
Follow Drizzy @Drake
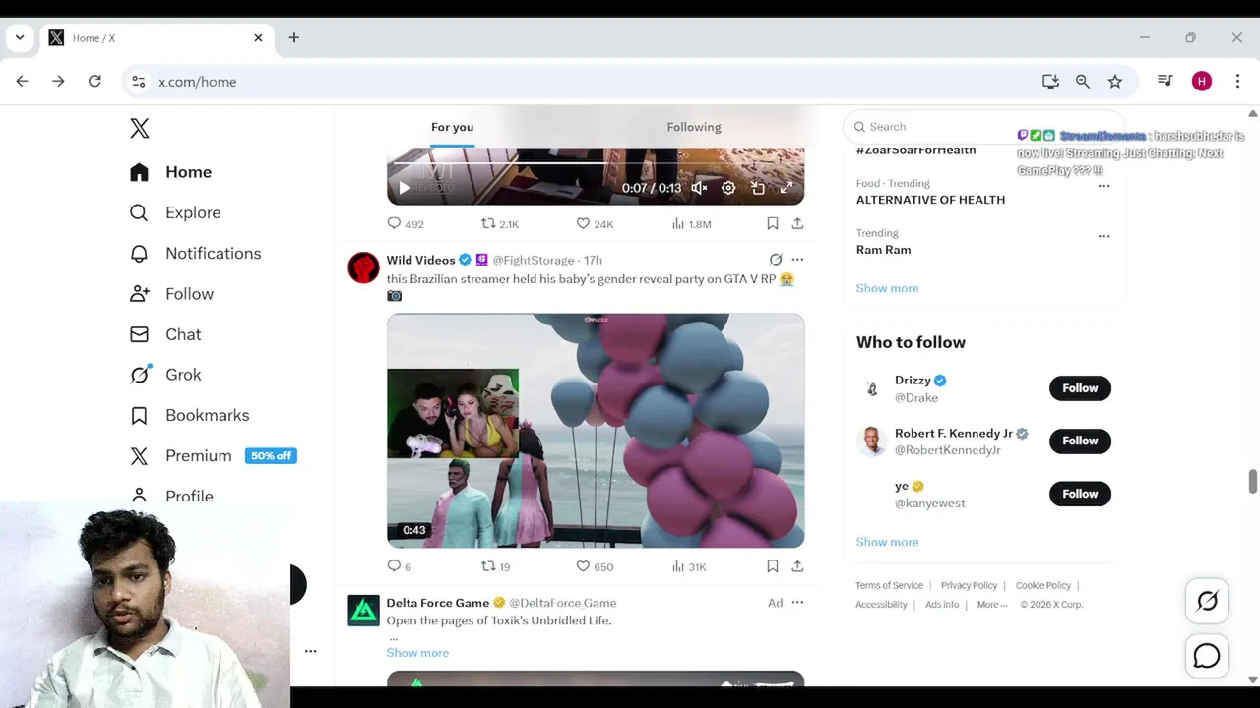(1080, 388)
